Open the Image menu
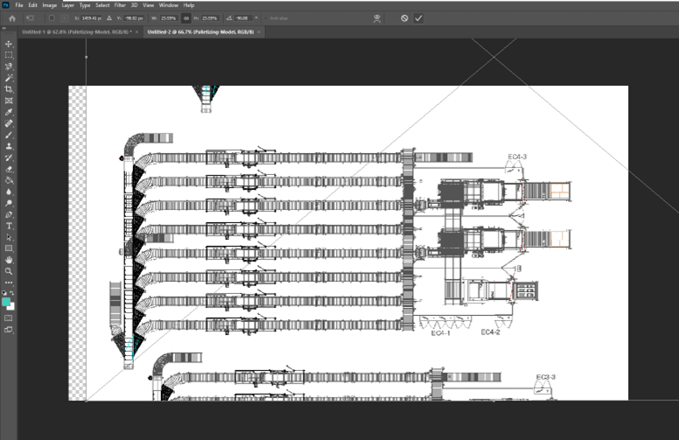This screenshot has height=440, width=679. pos(49,5)
